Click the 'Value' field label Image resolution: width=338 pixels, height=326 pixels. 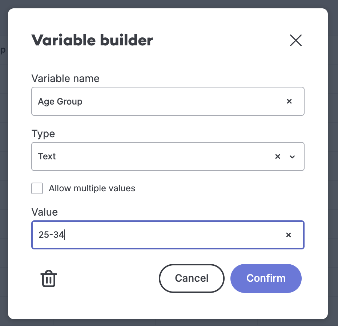click(45, 212)
